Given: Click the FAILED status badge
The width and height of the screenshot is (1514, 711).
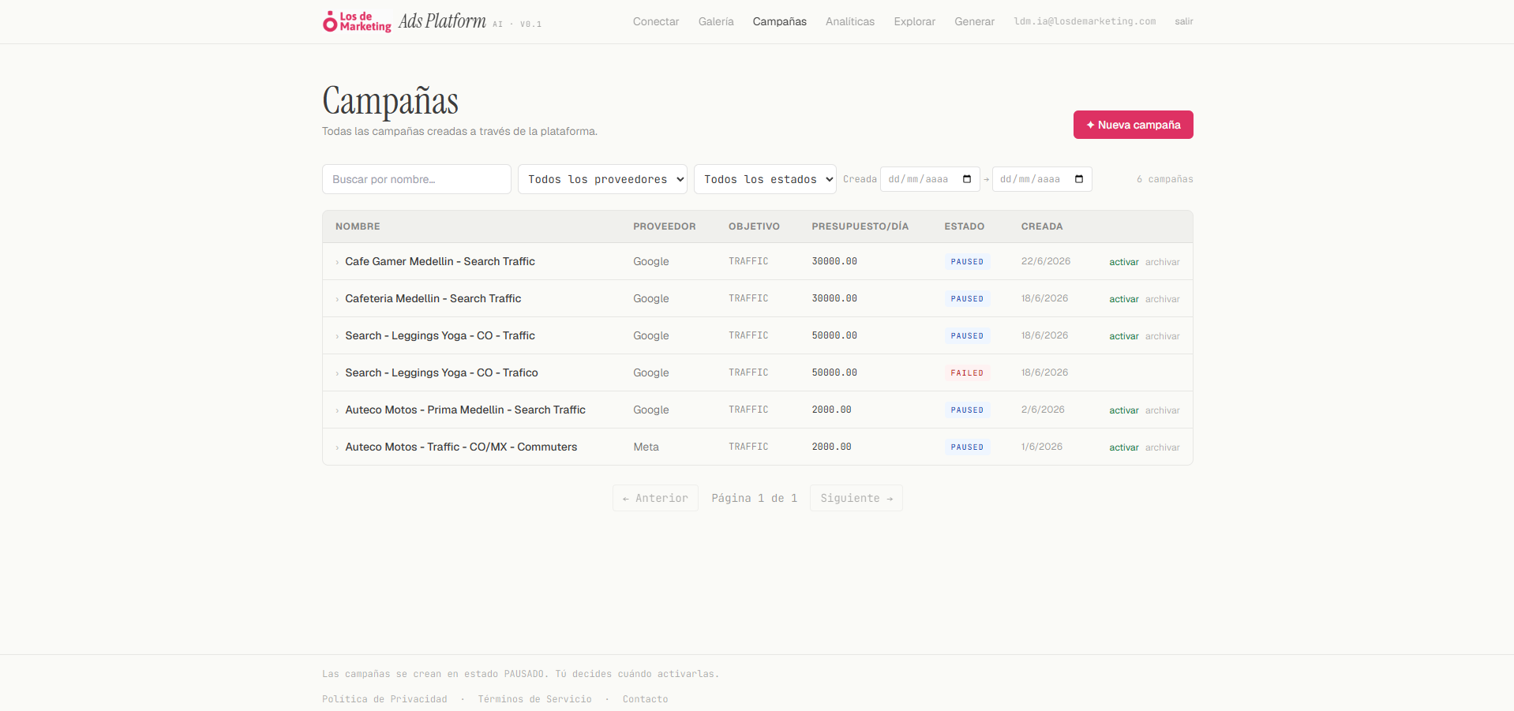Looking at the screenshot, I should 967,373.
